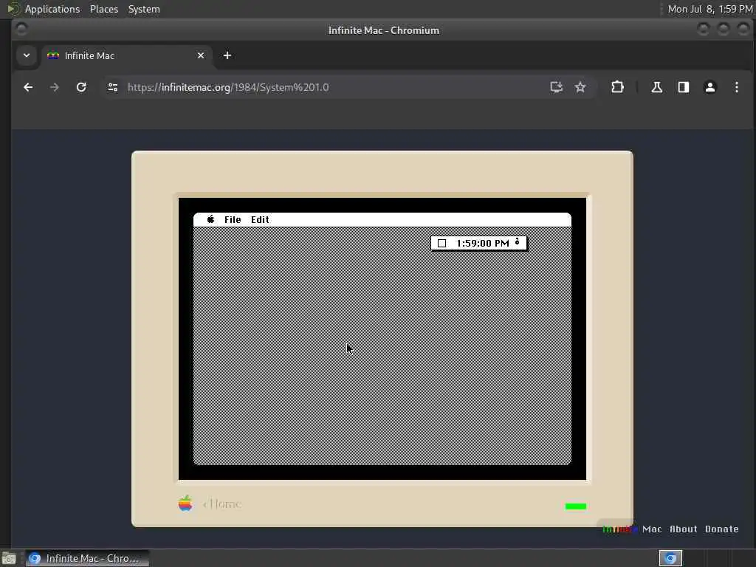
Task: Expand the alarm clock lever
Action: [518, 241]
